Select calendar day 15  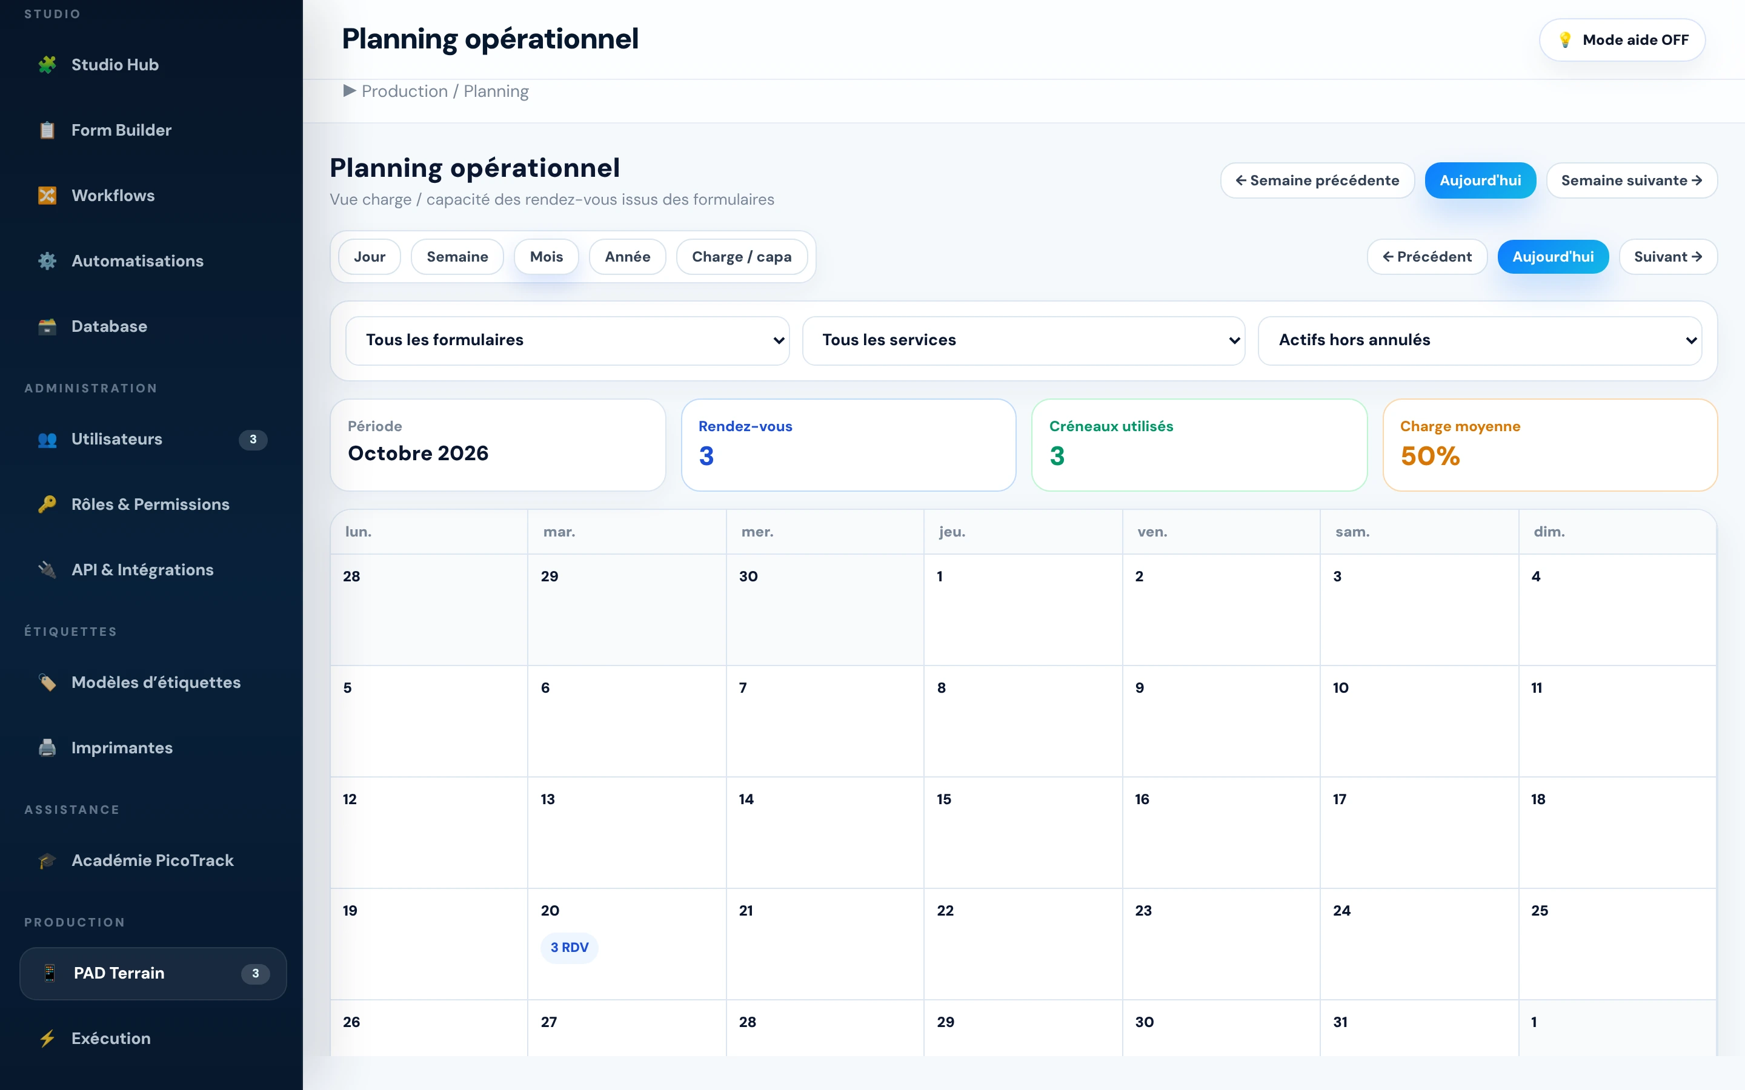coord(1023,832)
